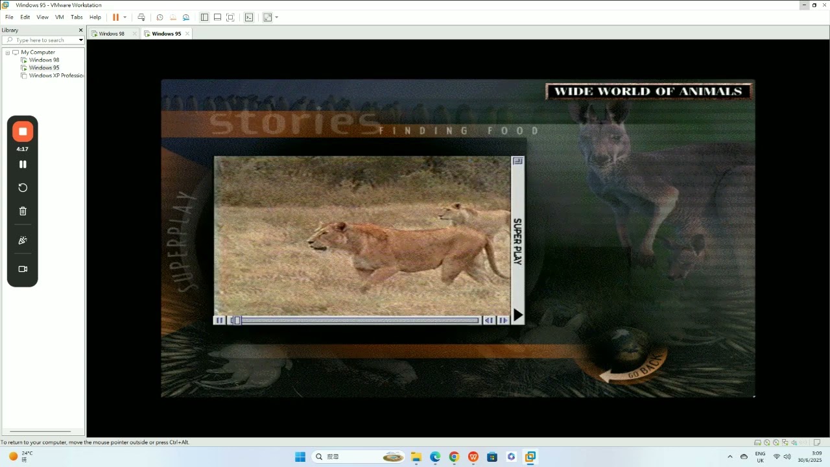The width and height of the screenshot is (830, 467).
Task: Click the stretch guest display icon
Action: (267, 18)
